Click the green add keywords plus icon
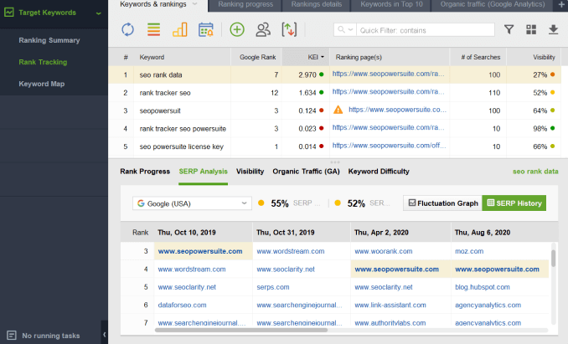Image resolution: width=568 pixels, height=344 pixels. [x=237, y=29]
